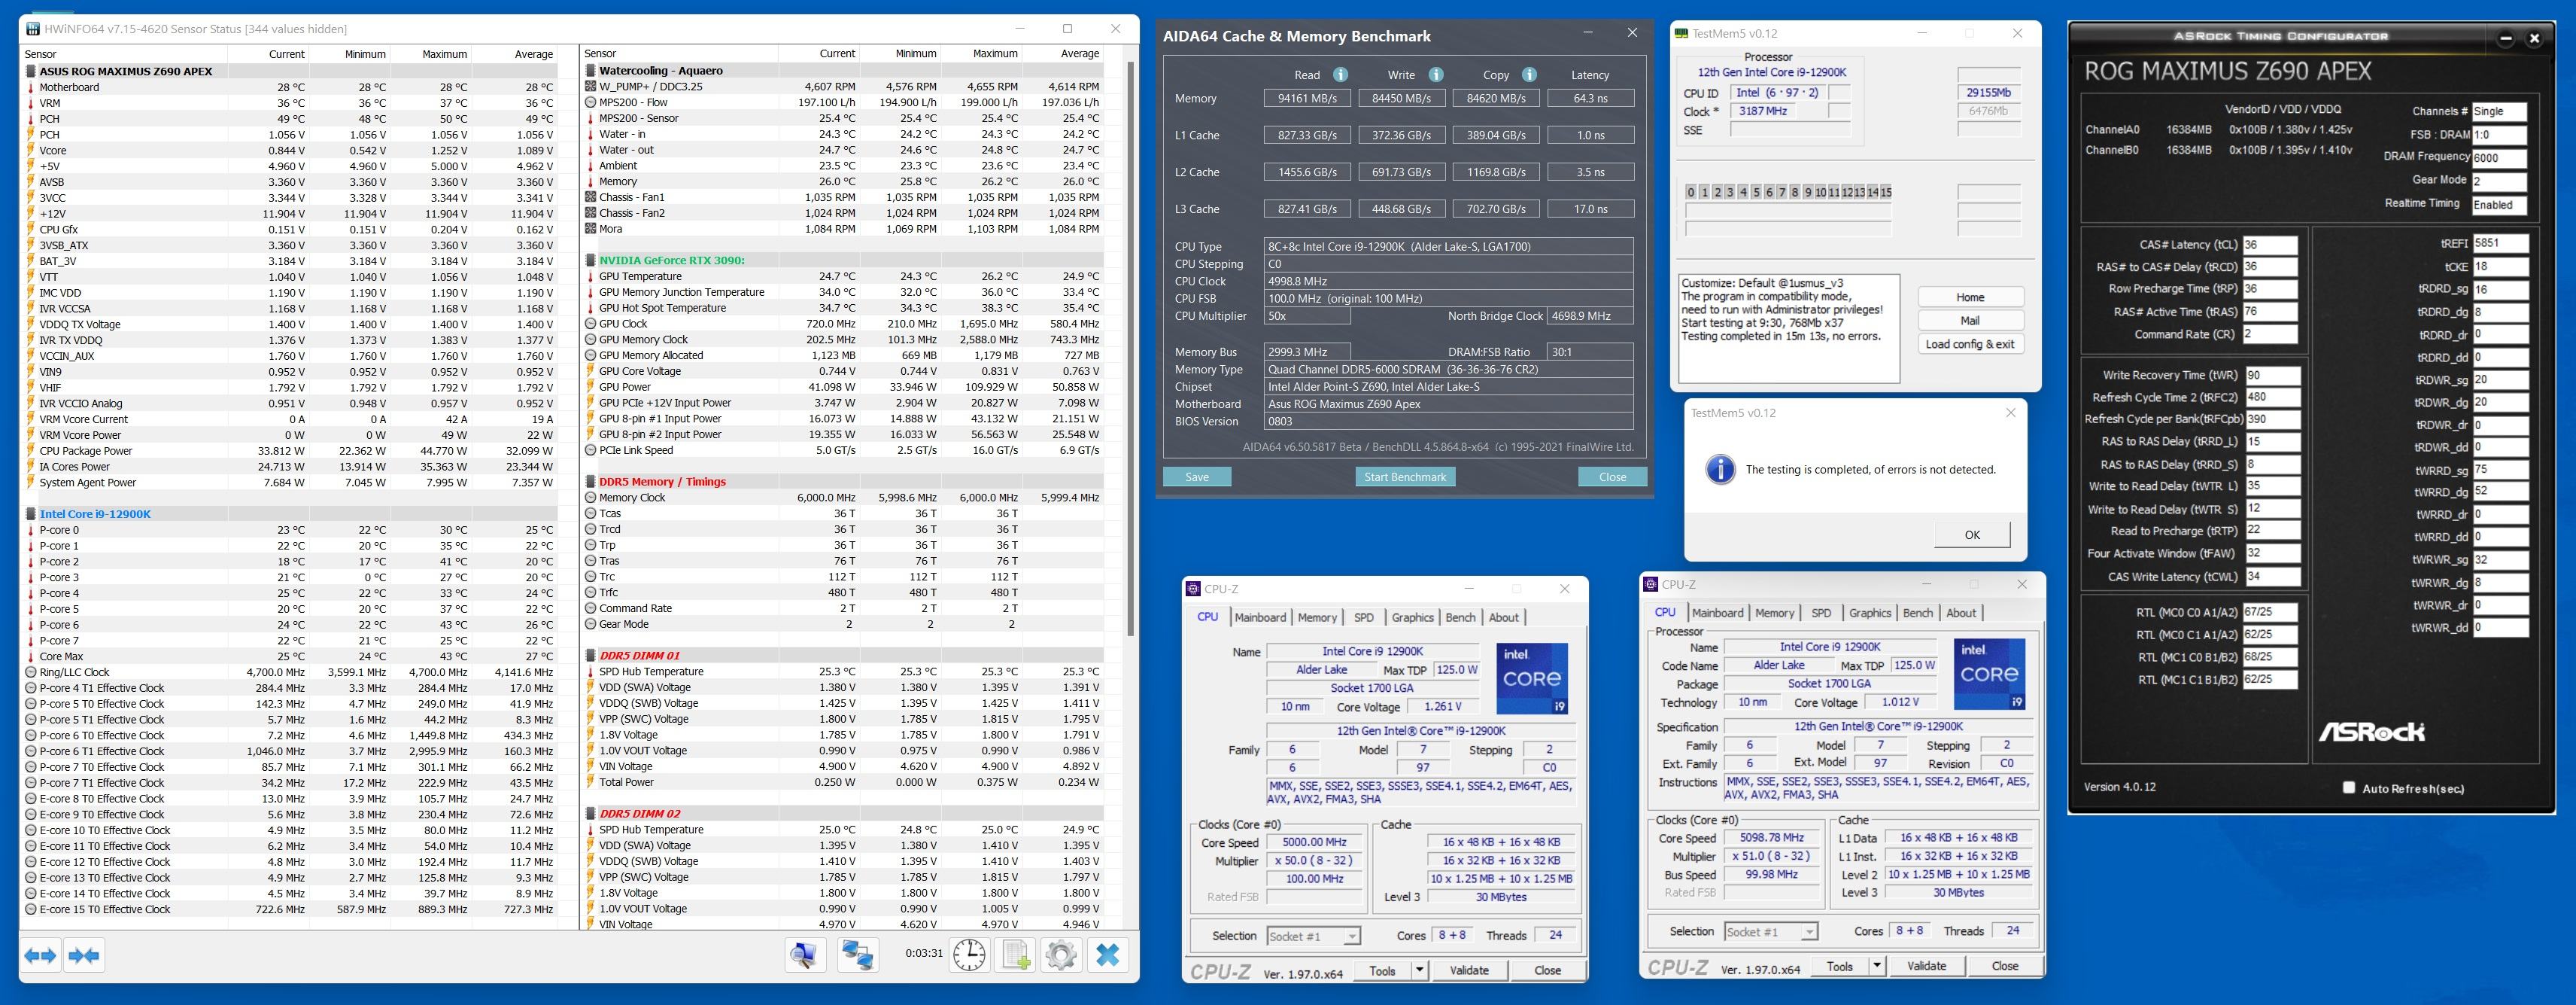Click the info icon next to Read in AIDA64
This screenshot has height=1005, width=2576.
[x=1340, y=75]
